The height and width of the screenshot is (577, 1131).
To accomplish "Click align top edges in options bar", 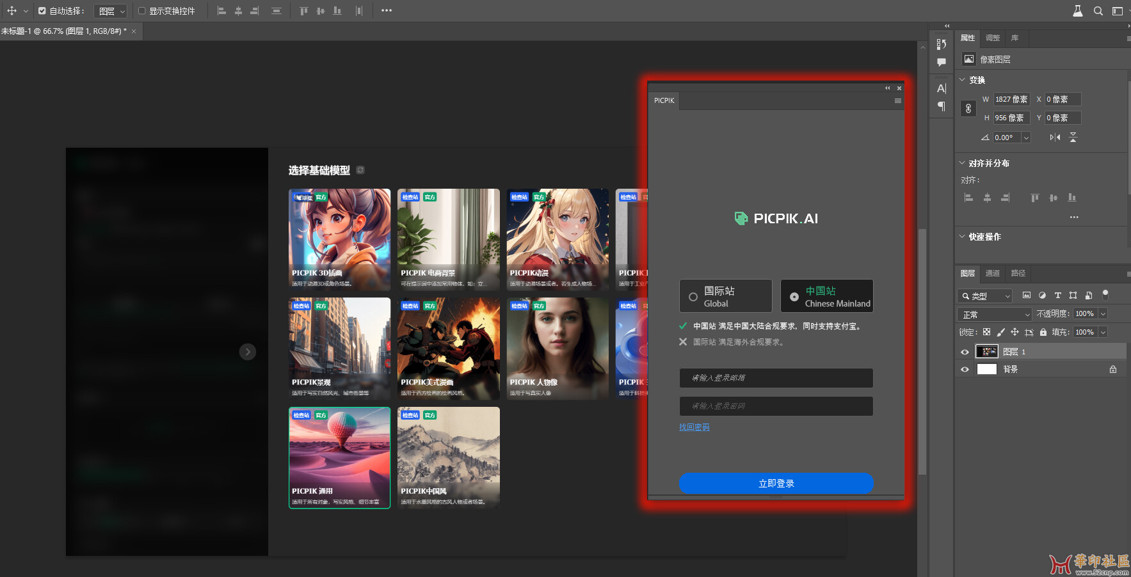I will tap(304, 11).
